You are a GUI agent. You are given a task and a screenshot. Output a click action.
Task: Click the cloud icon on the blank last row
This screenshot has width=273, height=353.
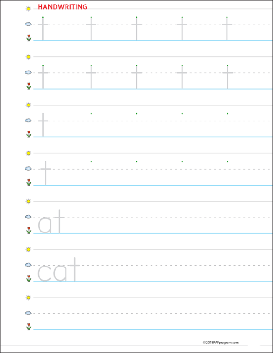[28, 313]
